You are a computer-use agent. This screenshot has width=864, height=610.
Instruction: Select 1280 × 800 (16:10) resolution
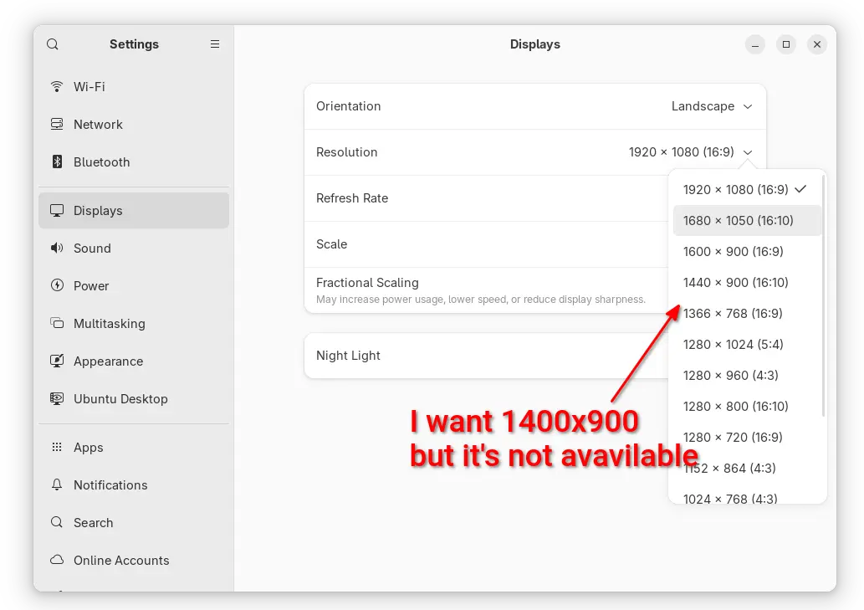747,406
